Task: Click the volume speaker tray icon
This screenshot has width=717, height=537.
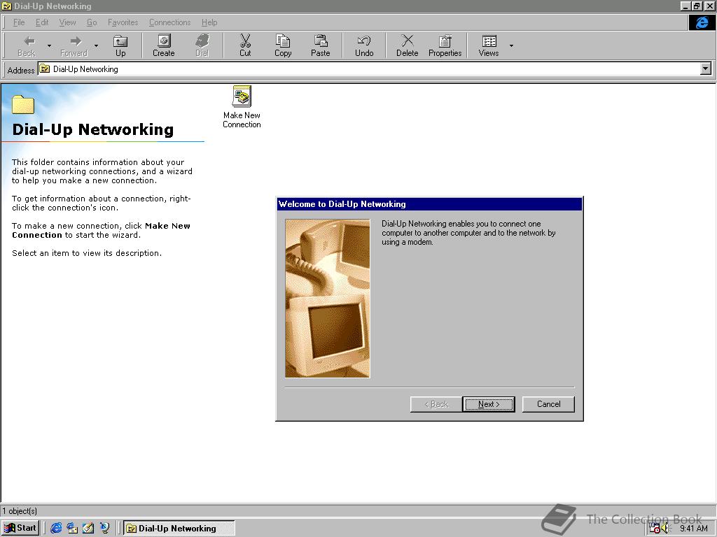Action: [x=665, y=529]
